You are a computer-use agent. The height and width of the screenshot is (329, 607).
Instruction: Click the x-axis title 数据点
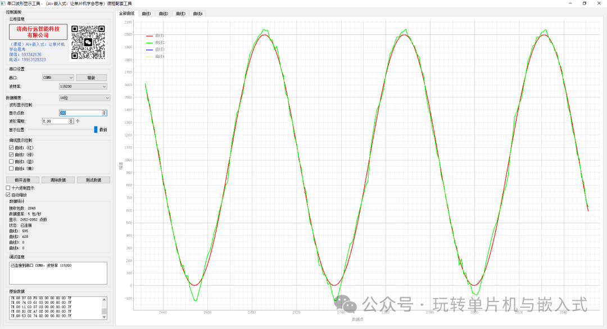pos(357,319)
